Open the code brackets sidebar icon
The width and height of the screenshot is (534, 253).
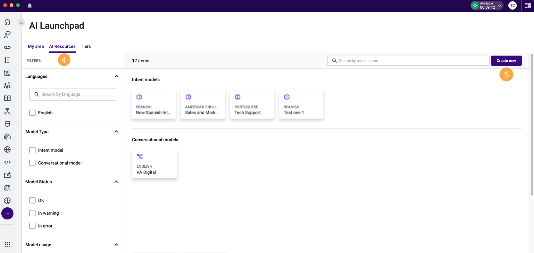[x=7, y=162]
